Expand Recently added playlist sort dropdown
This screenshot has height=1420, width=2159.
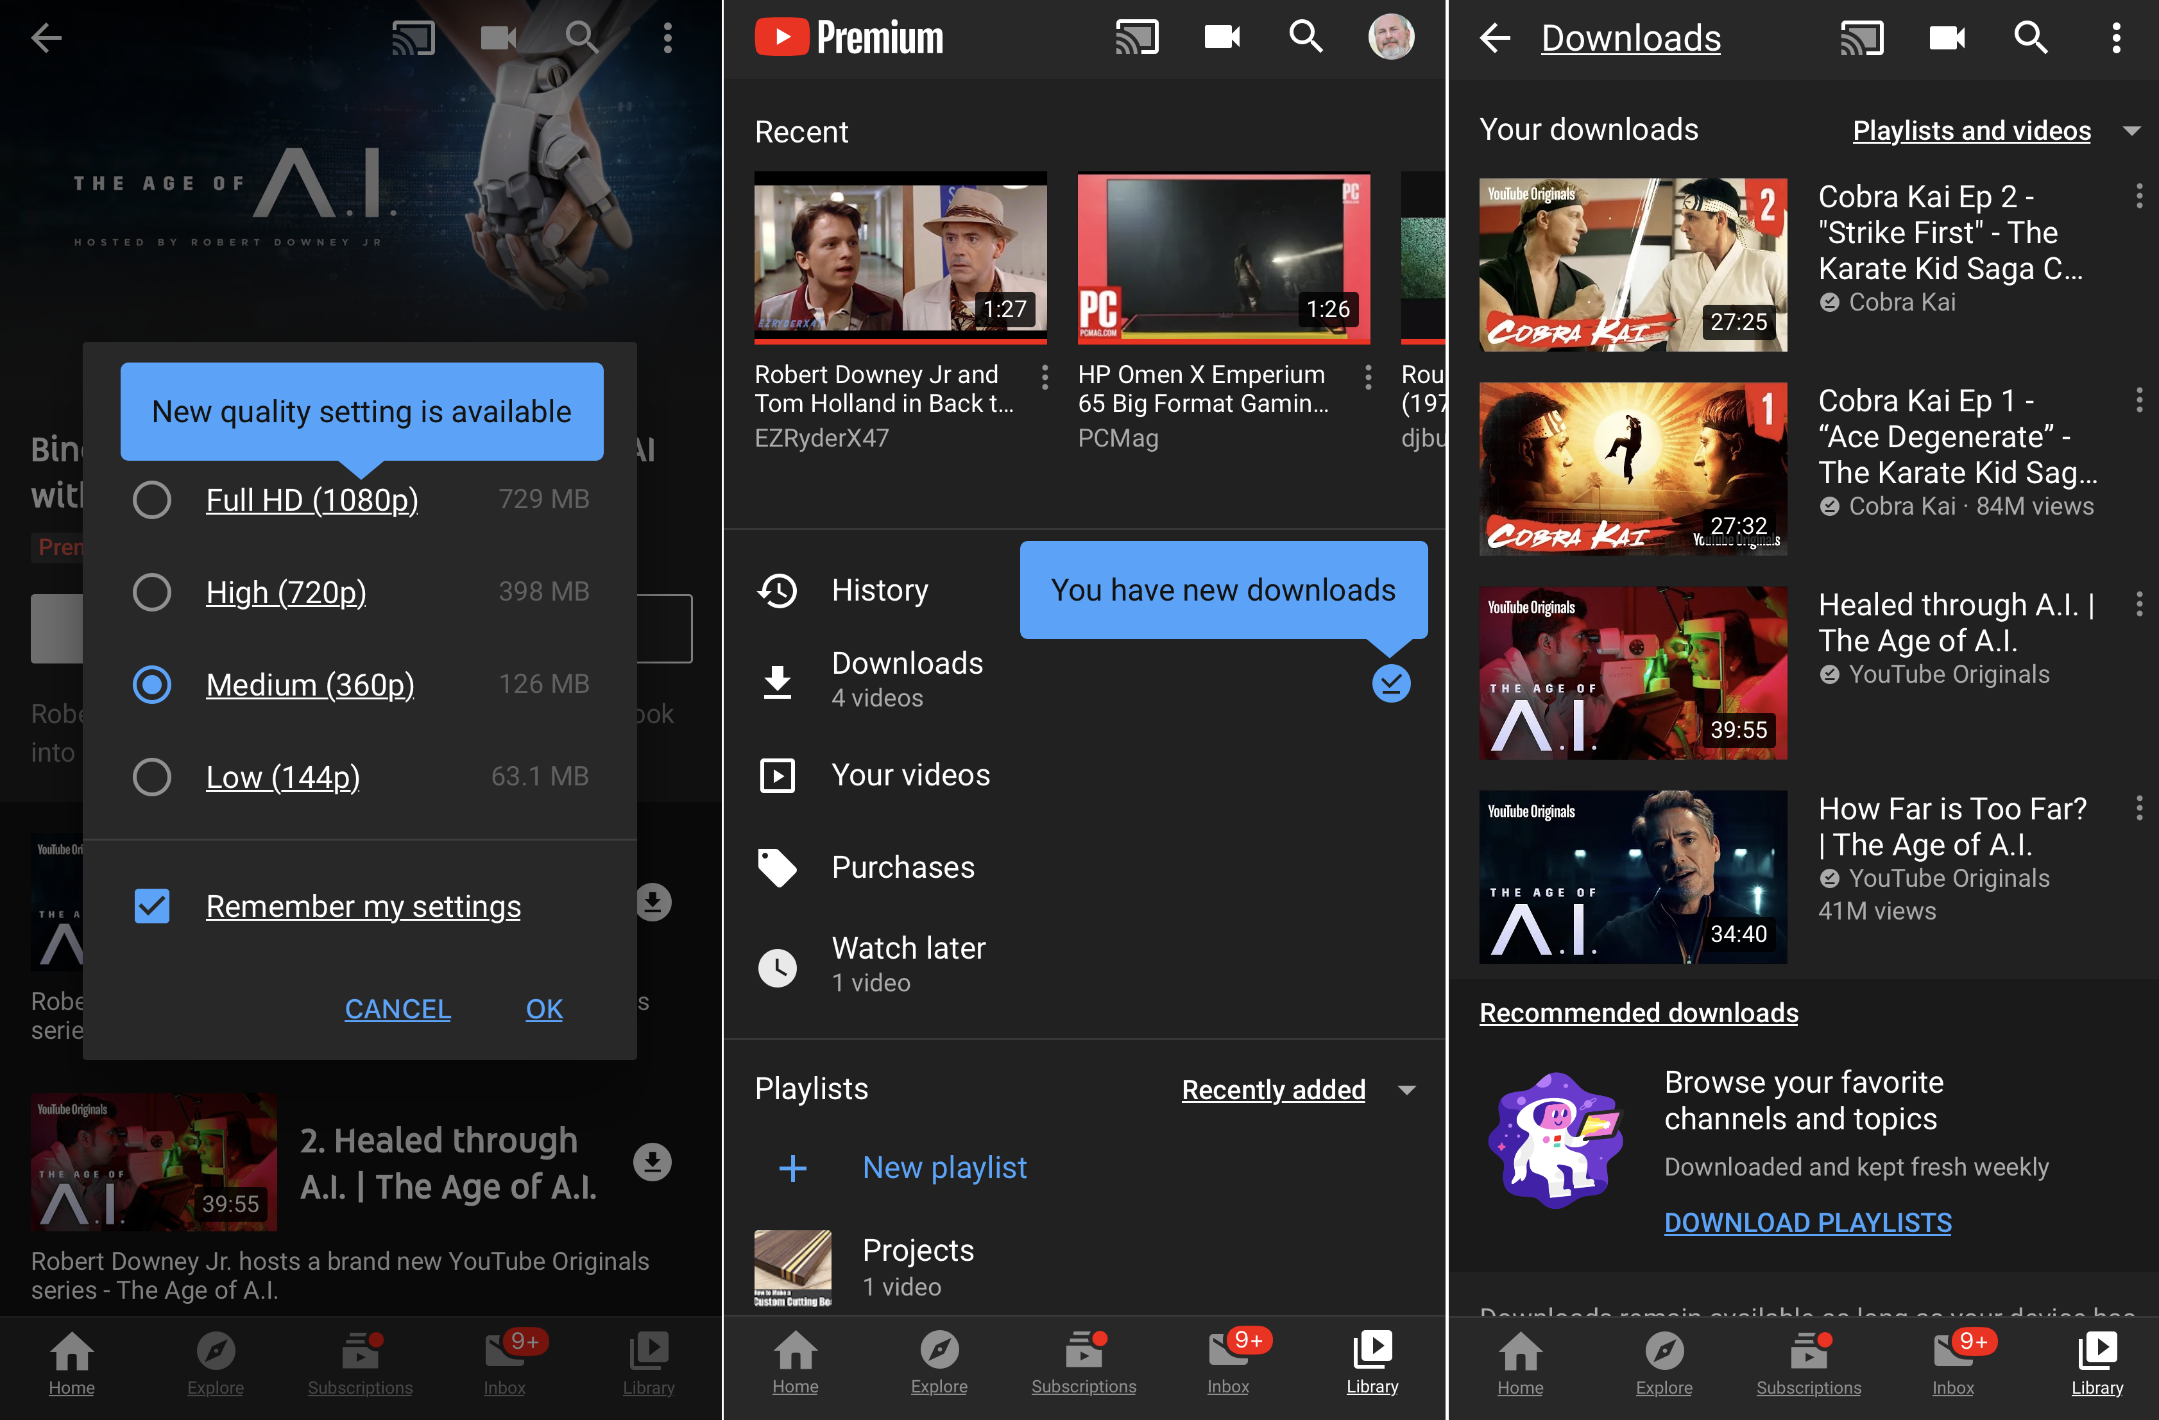1298,1090
